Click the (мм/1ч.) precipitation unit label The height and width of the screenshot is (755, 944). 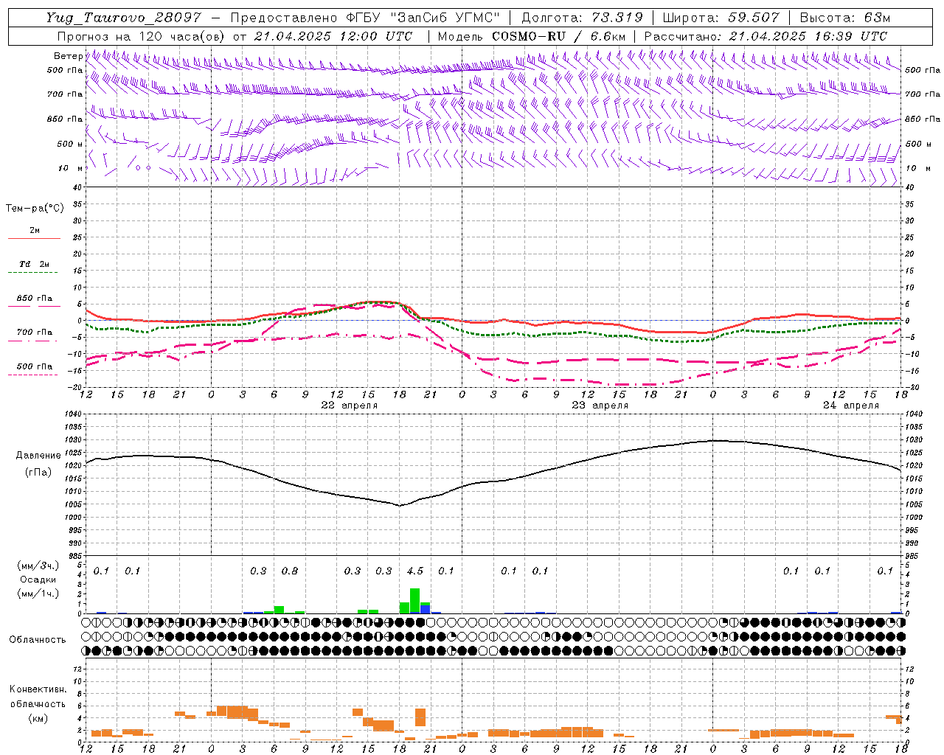click(x=38, y=594)
